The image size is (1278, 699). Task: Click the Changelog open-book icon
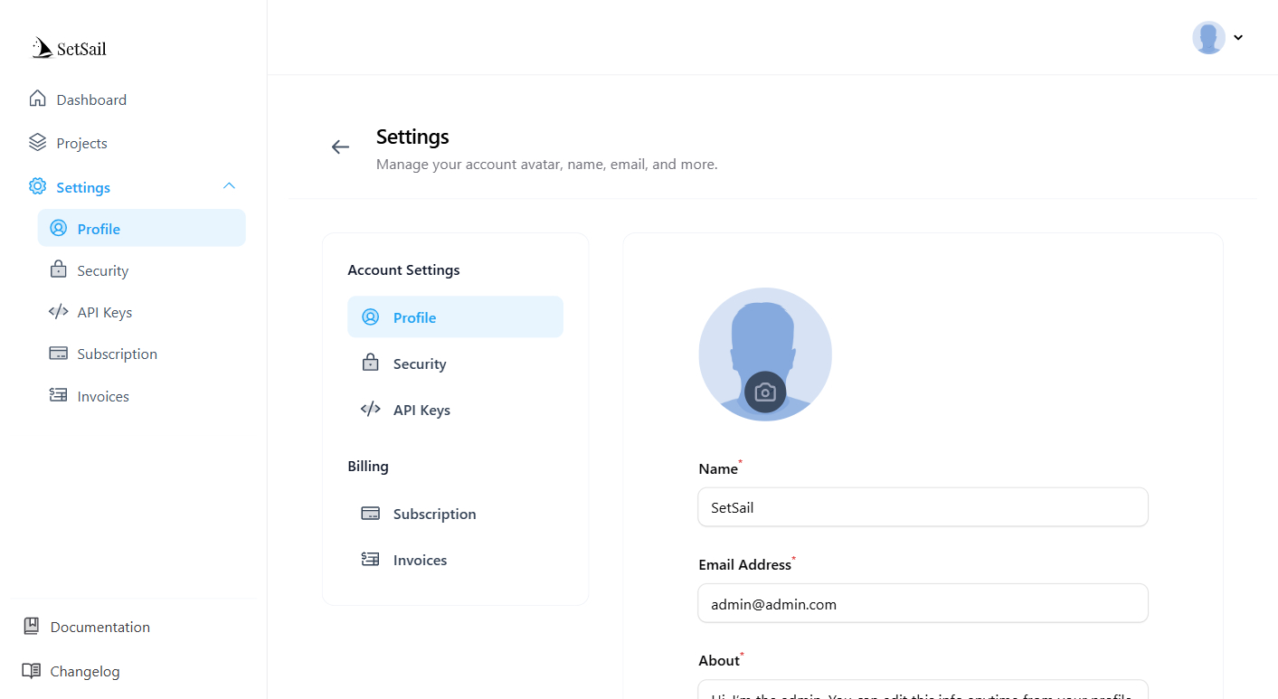pyautogui.click(x=32, y=671)
